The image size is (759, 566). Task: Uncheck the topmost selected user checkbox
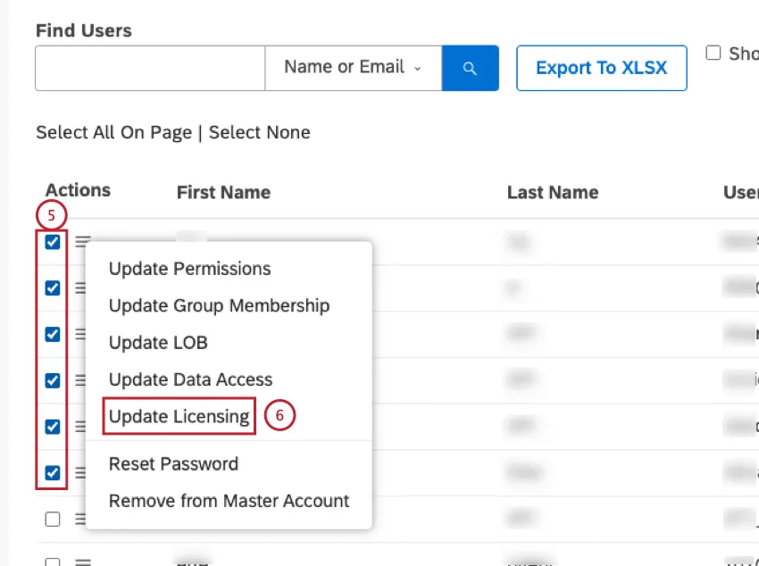(x=53, y=242)
